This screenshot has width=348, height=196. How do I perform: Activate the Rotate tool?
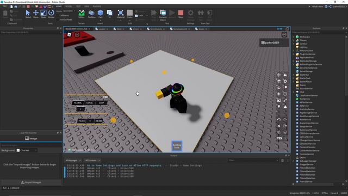pyautogui.click(x=51, y=14)
